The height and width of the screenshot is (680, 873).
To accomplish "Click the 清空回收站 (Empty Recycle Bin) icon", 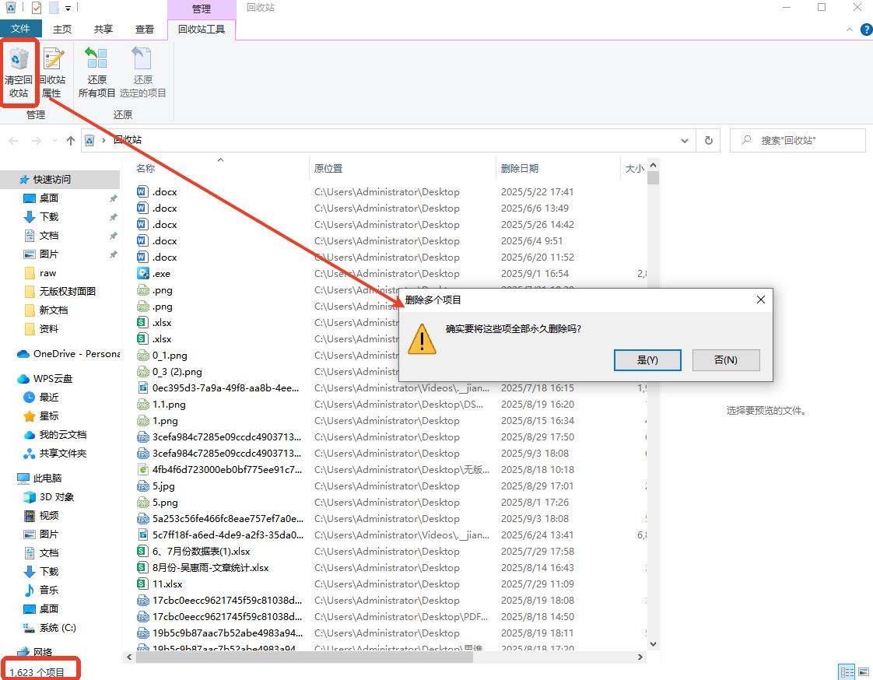I will (19, 72).
